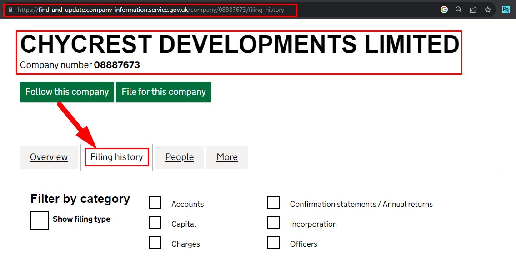The height and width of the screenshot is (263, 516).
Task: Tick the Incorporation category checkbox
Action: tap(274, 223)
